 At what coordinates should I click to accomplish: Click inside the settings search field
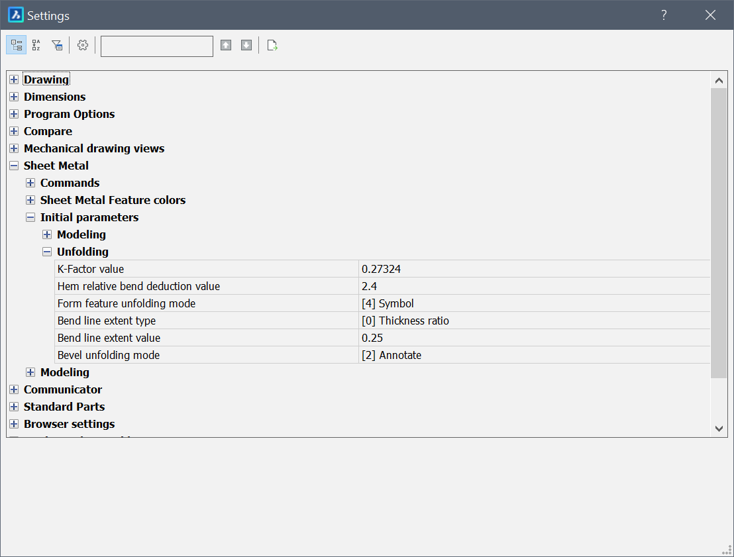(x=156, y=46)
